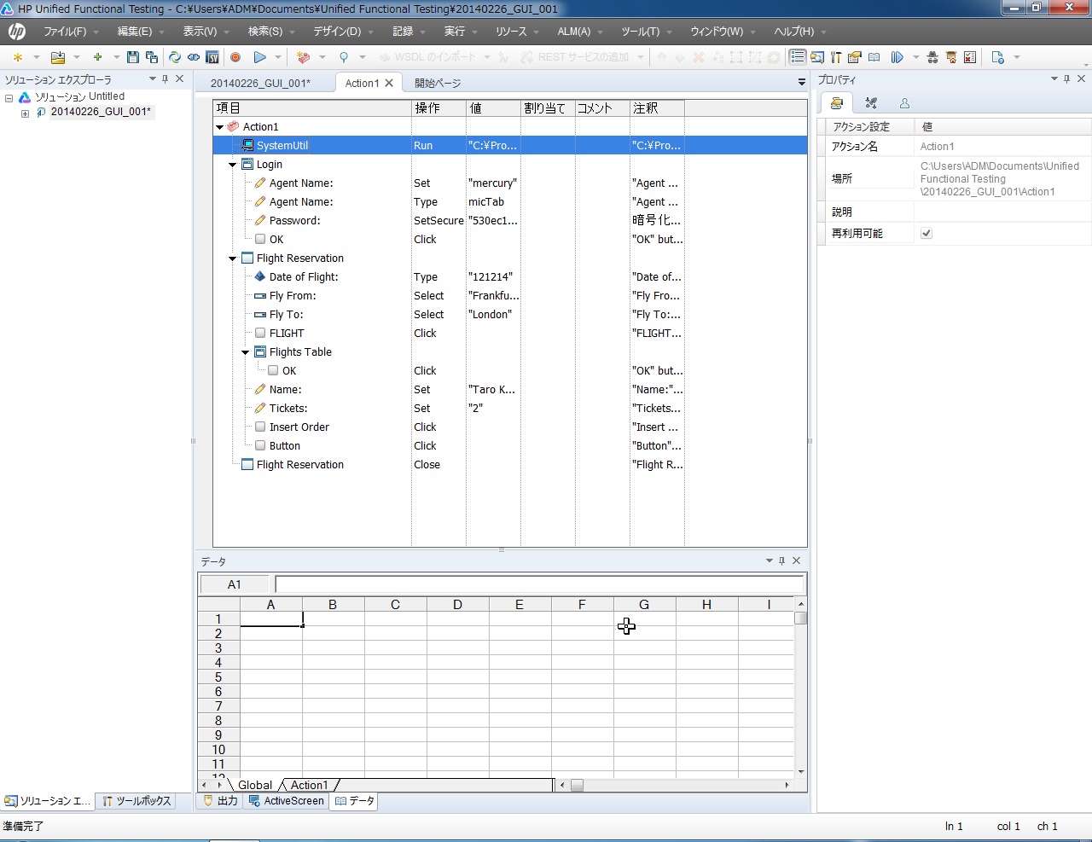Switch to ツールボックス panel tab

(x=136, y=801)
